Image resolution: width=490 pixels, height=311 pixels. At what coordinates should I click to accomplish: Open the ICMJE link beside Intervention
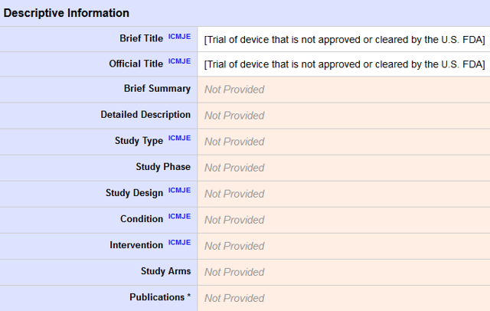coord(179,243)
